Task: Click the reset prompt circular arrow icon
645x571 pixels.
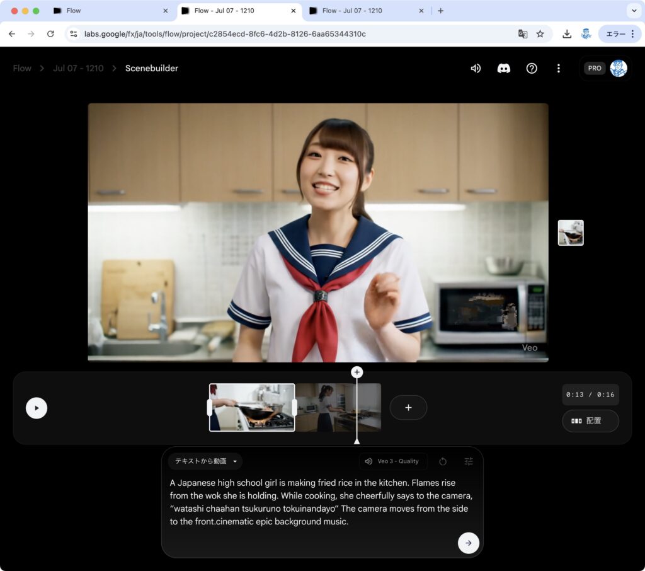Action: (443, 461)
